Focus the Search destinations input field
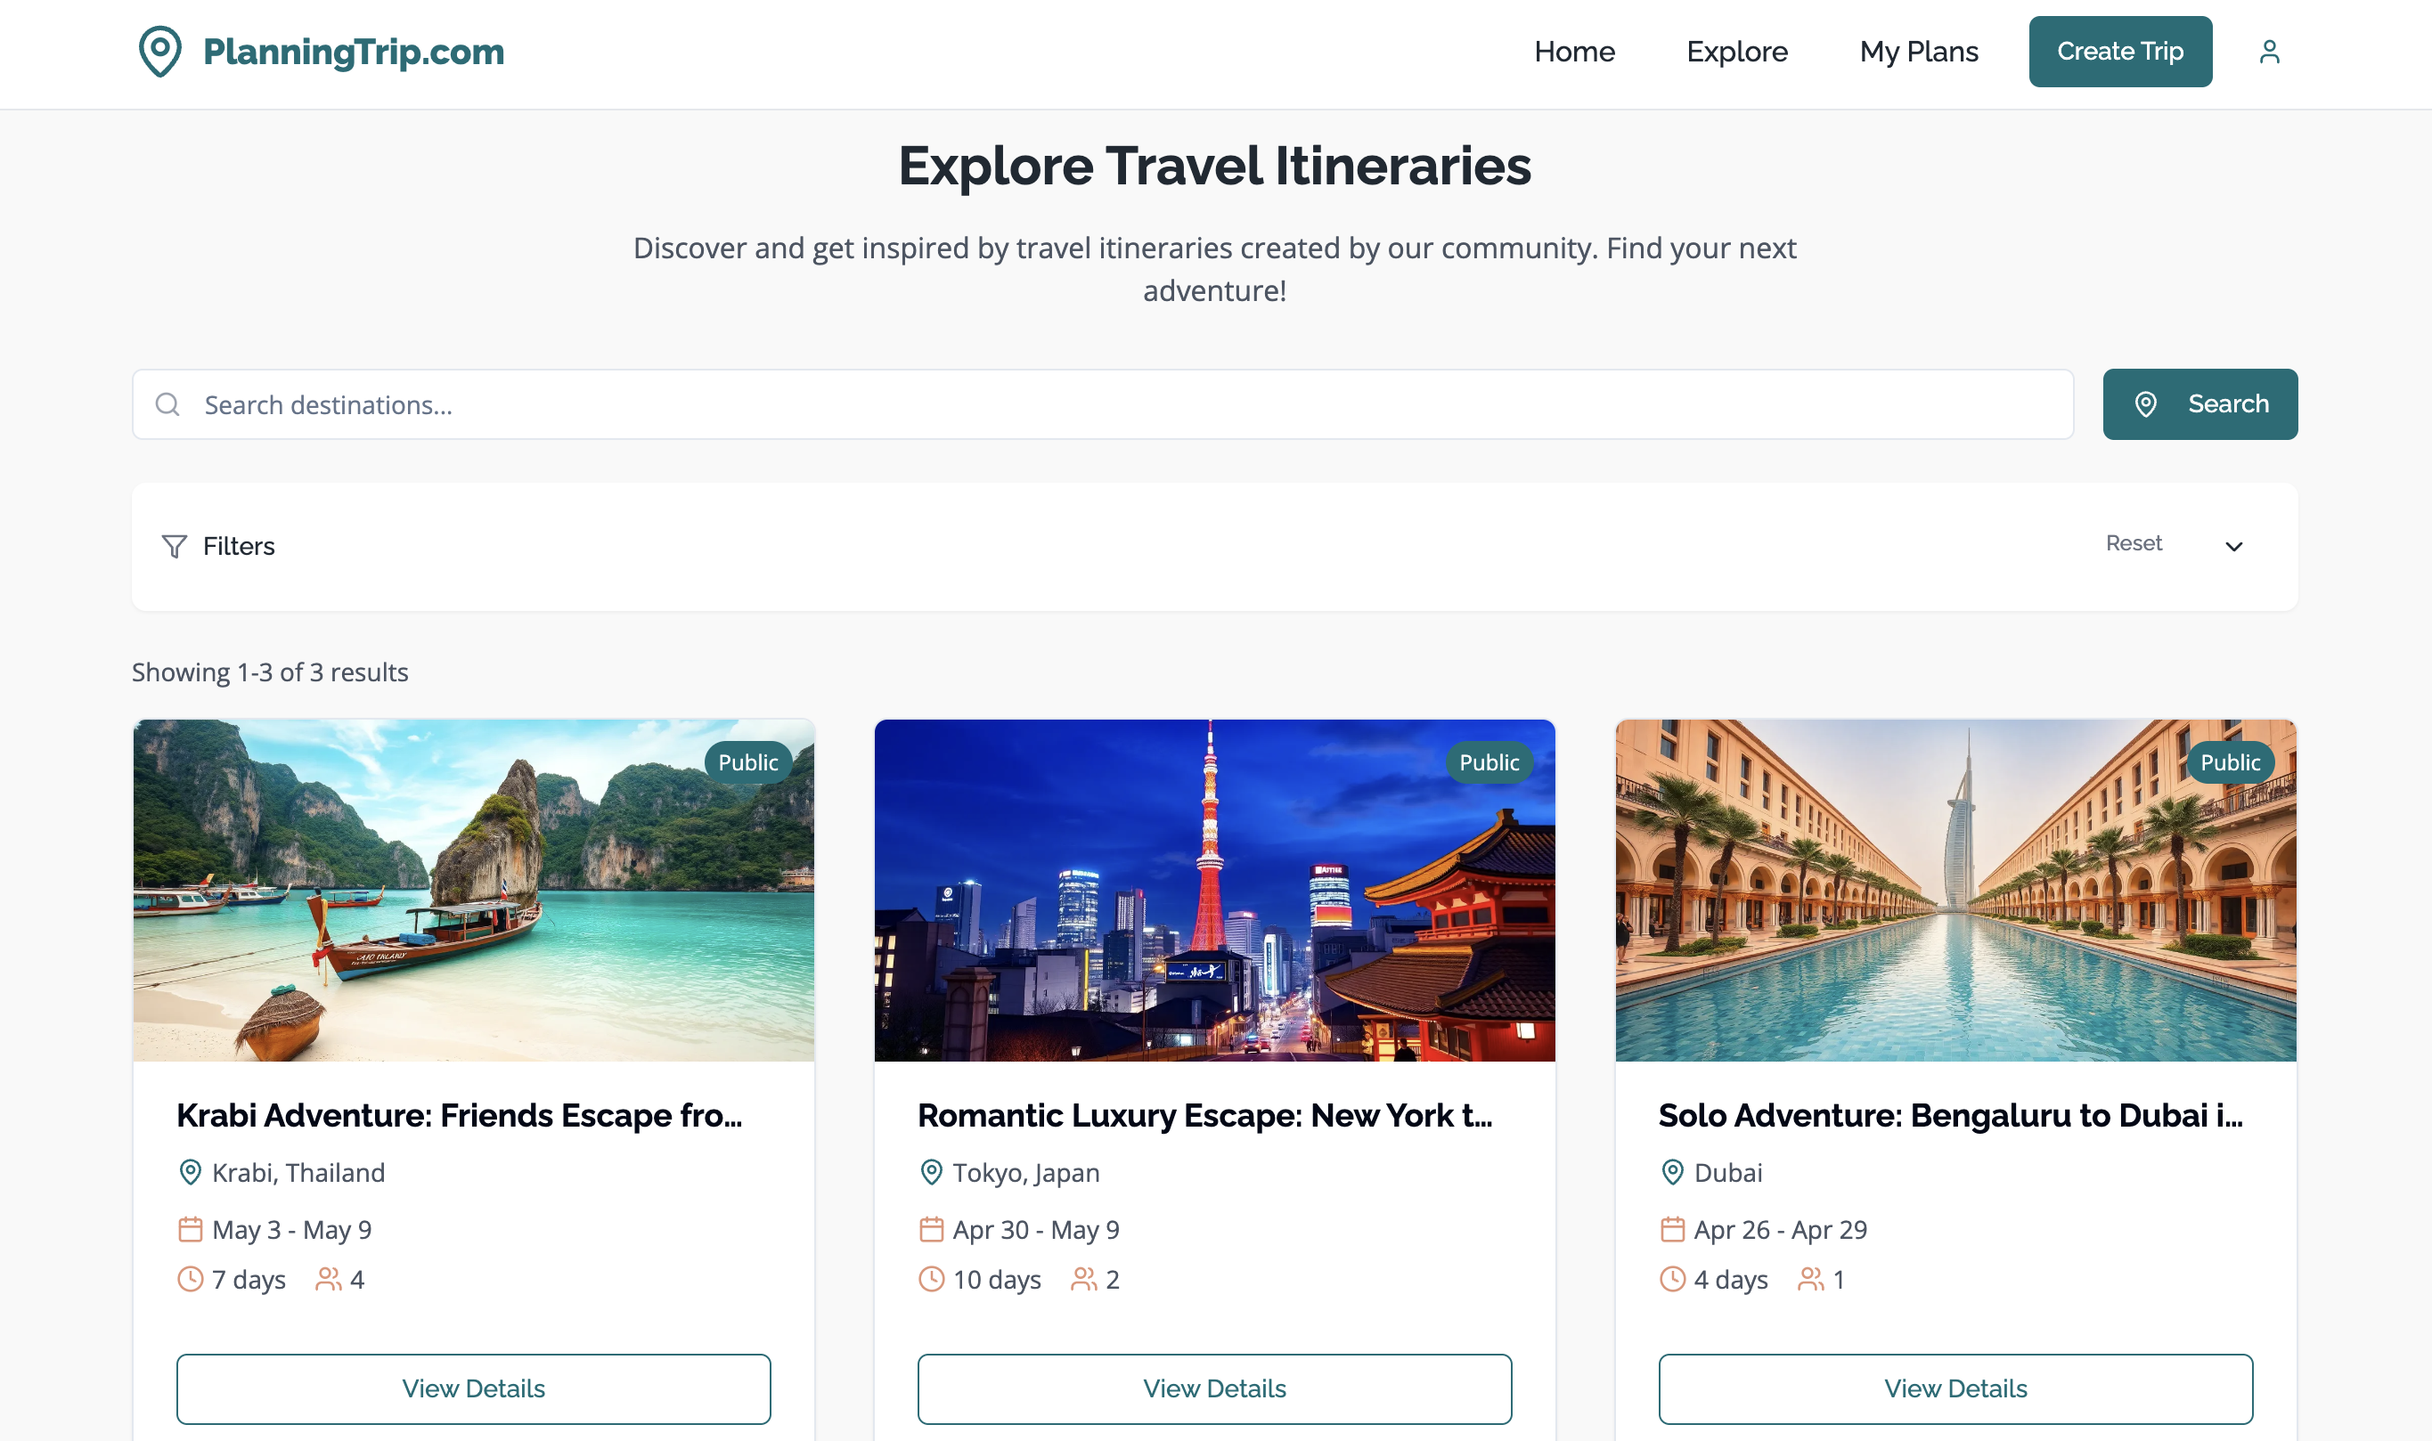 (x=1102, y=404)
